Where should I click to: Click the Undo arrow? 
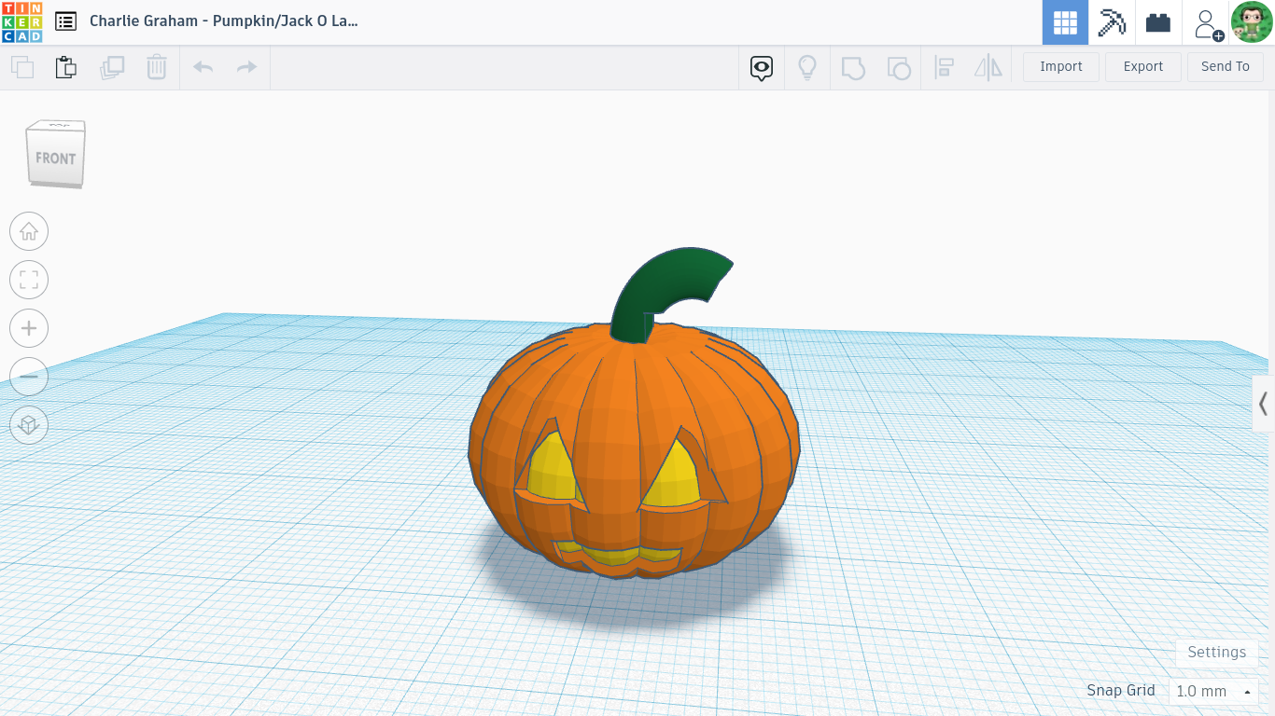(x=203, y=67)
